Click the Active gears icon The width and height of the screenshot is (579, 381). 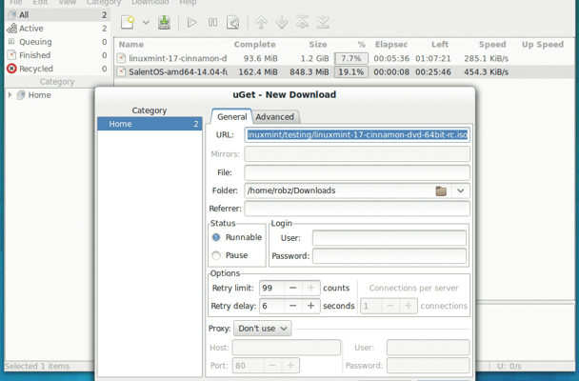[x=11, y=29]
